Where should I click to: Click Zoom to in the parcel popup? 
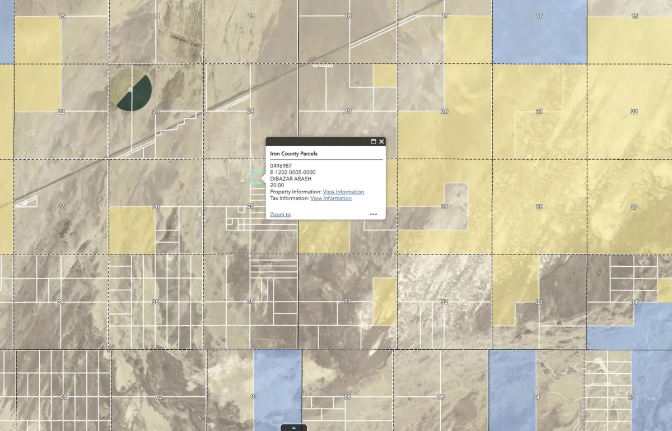(x=279, y=214)
